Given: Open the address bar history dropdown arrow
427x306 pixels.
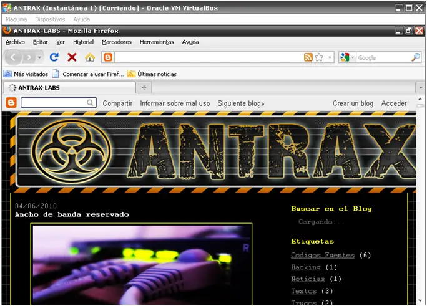Looking at the screenshot, I should tap(330, 57).
